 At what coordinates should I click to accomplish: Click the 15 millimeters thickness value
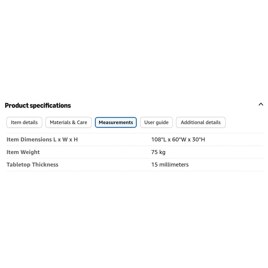(x=170, y=165)
